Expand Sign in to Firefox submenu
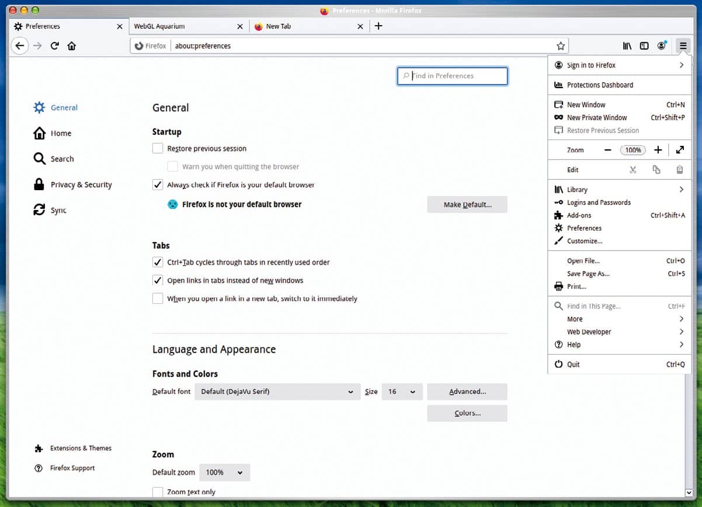Screen dimensions: 702x507 pos(619,65)
